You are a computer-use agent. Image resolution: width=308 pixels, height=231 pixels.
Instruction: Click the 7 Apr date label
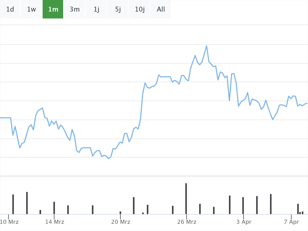coord(291,222)
